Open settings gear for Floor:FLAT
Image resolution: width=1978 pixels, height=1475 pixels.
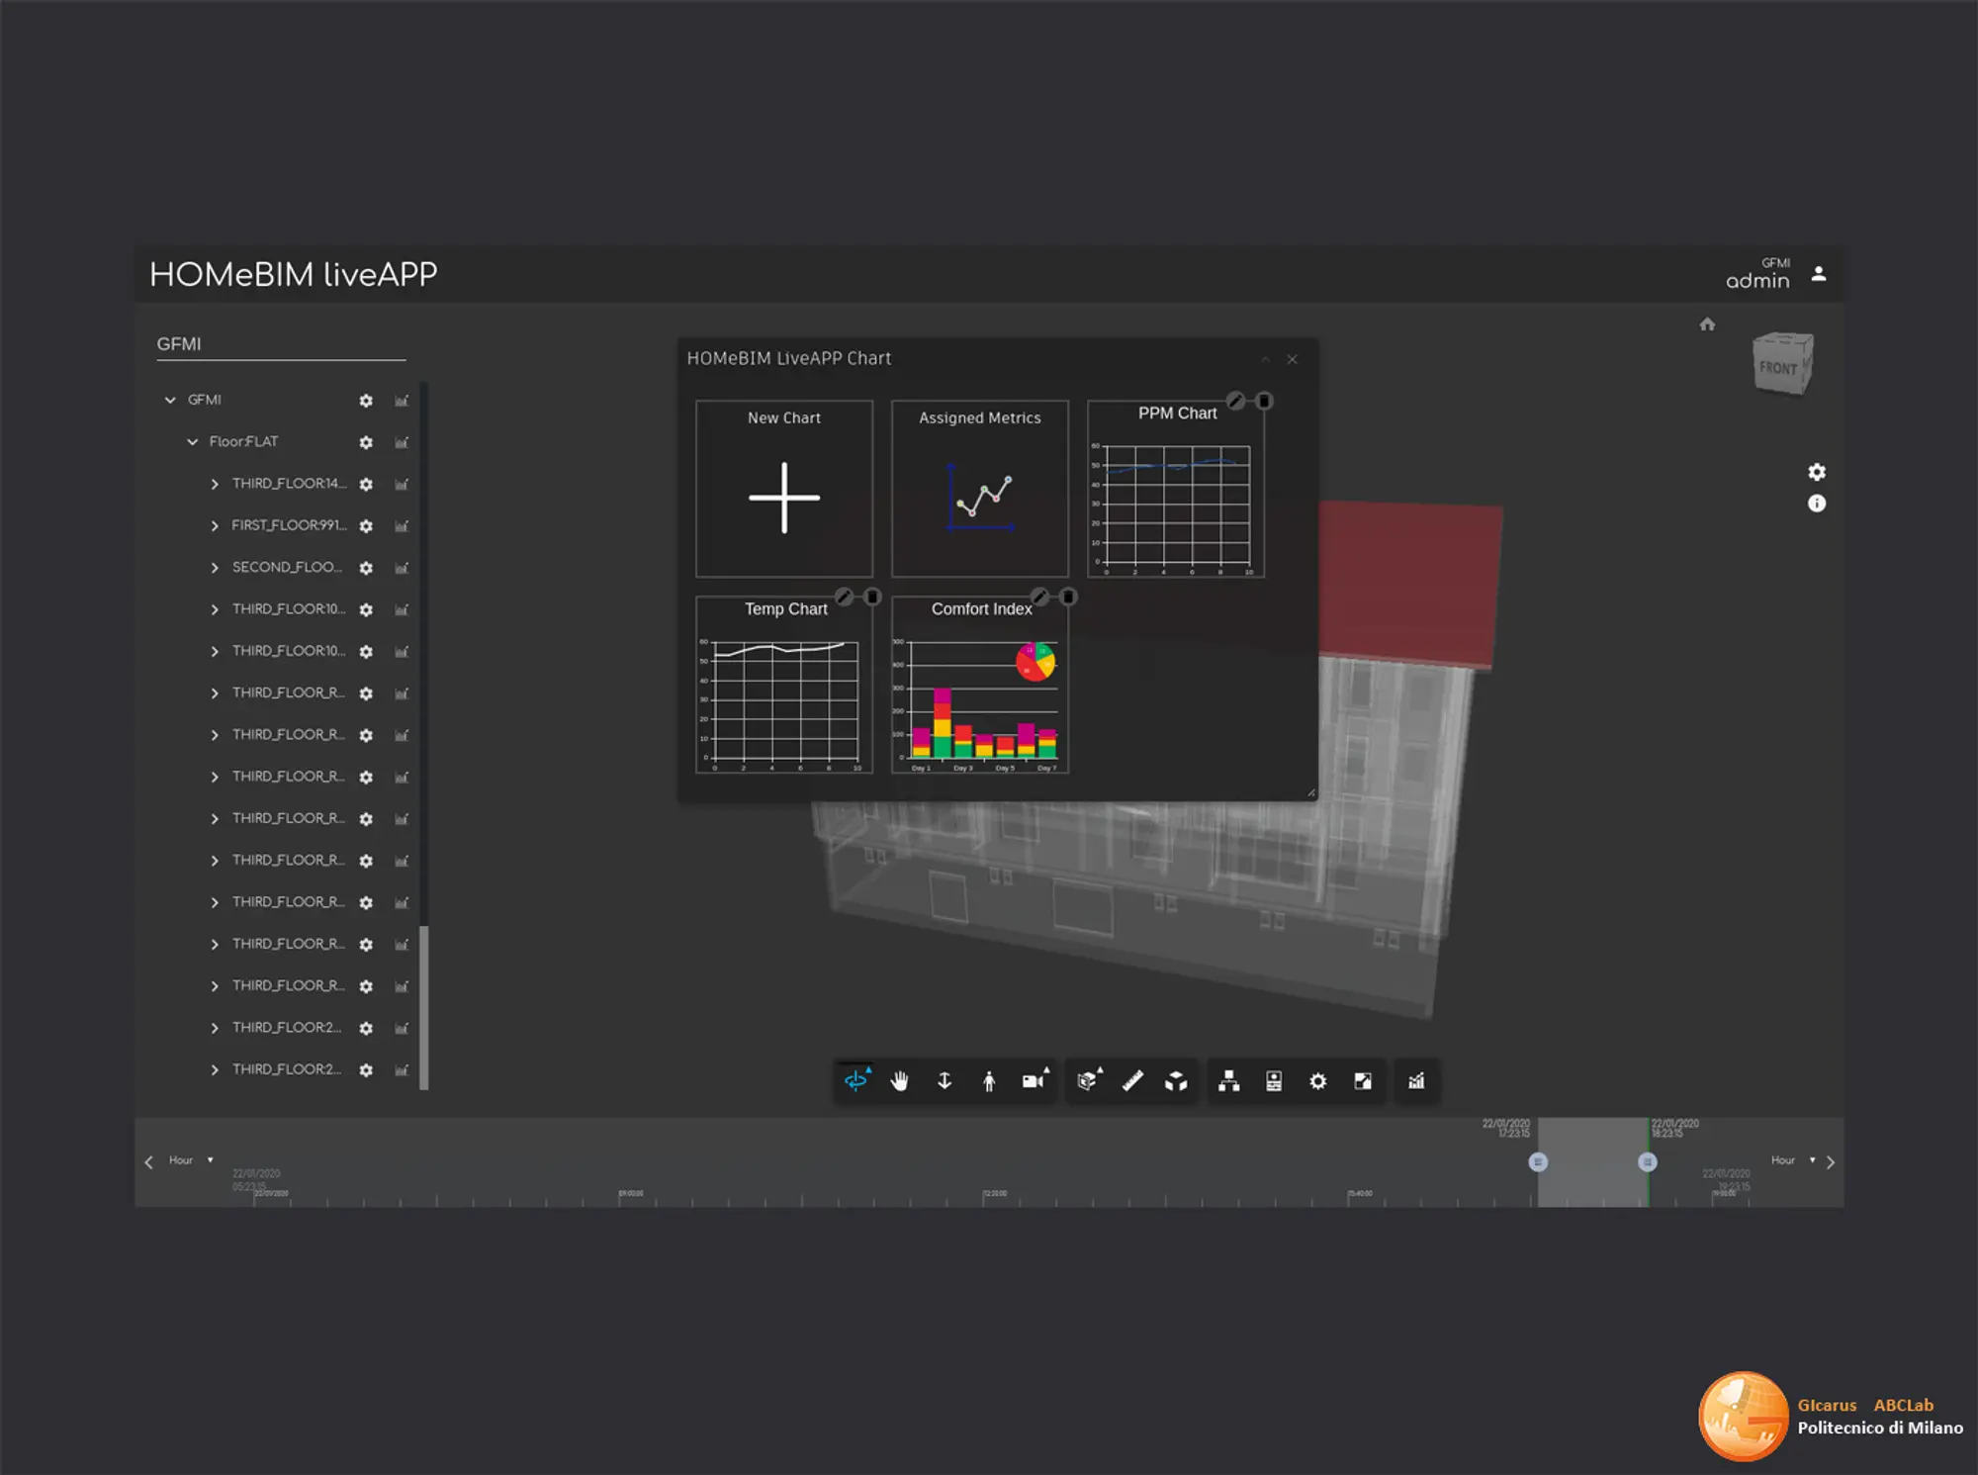(366, 442)
